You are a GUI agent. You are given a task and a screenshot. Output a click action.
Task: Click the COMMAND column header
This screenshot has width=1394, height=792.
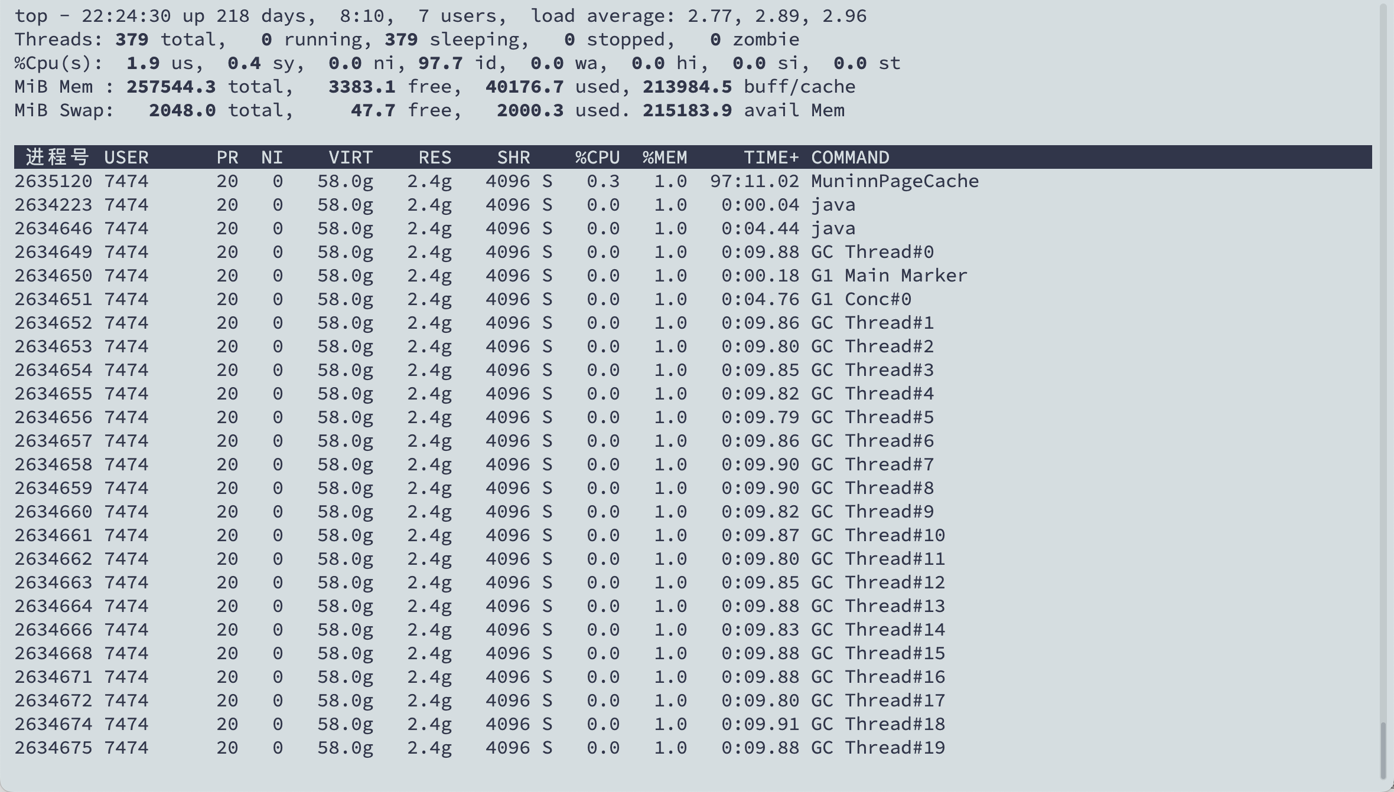(x=849, y=158)
